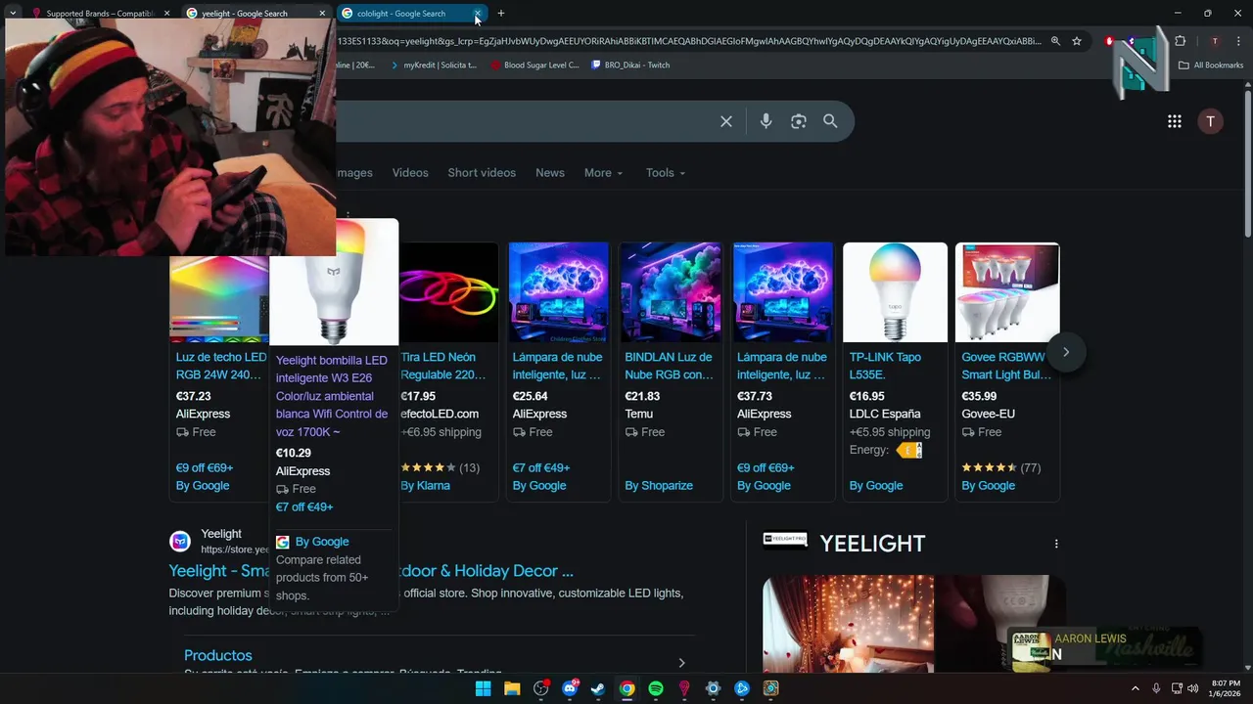Open a new browser tab
The image size is (1253, 704).
pos(501,14)
